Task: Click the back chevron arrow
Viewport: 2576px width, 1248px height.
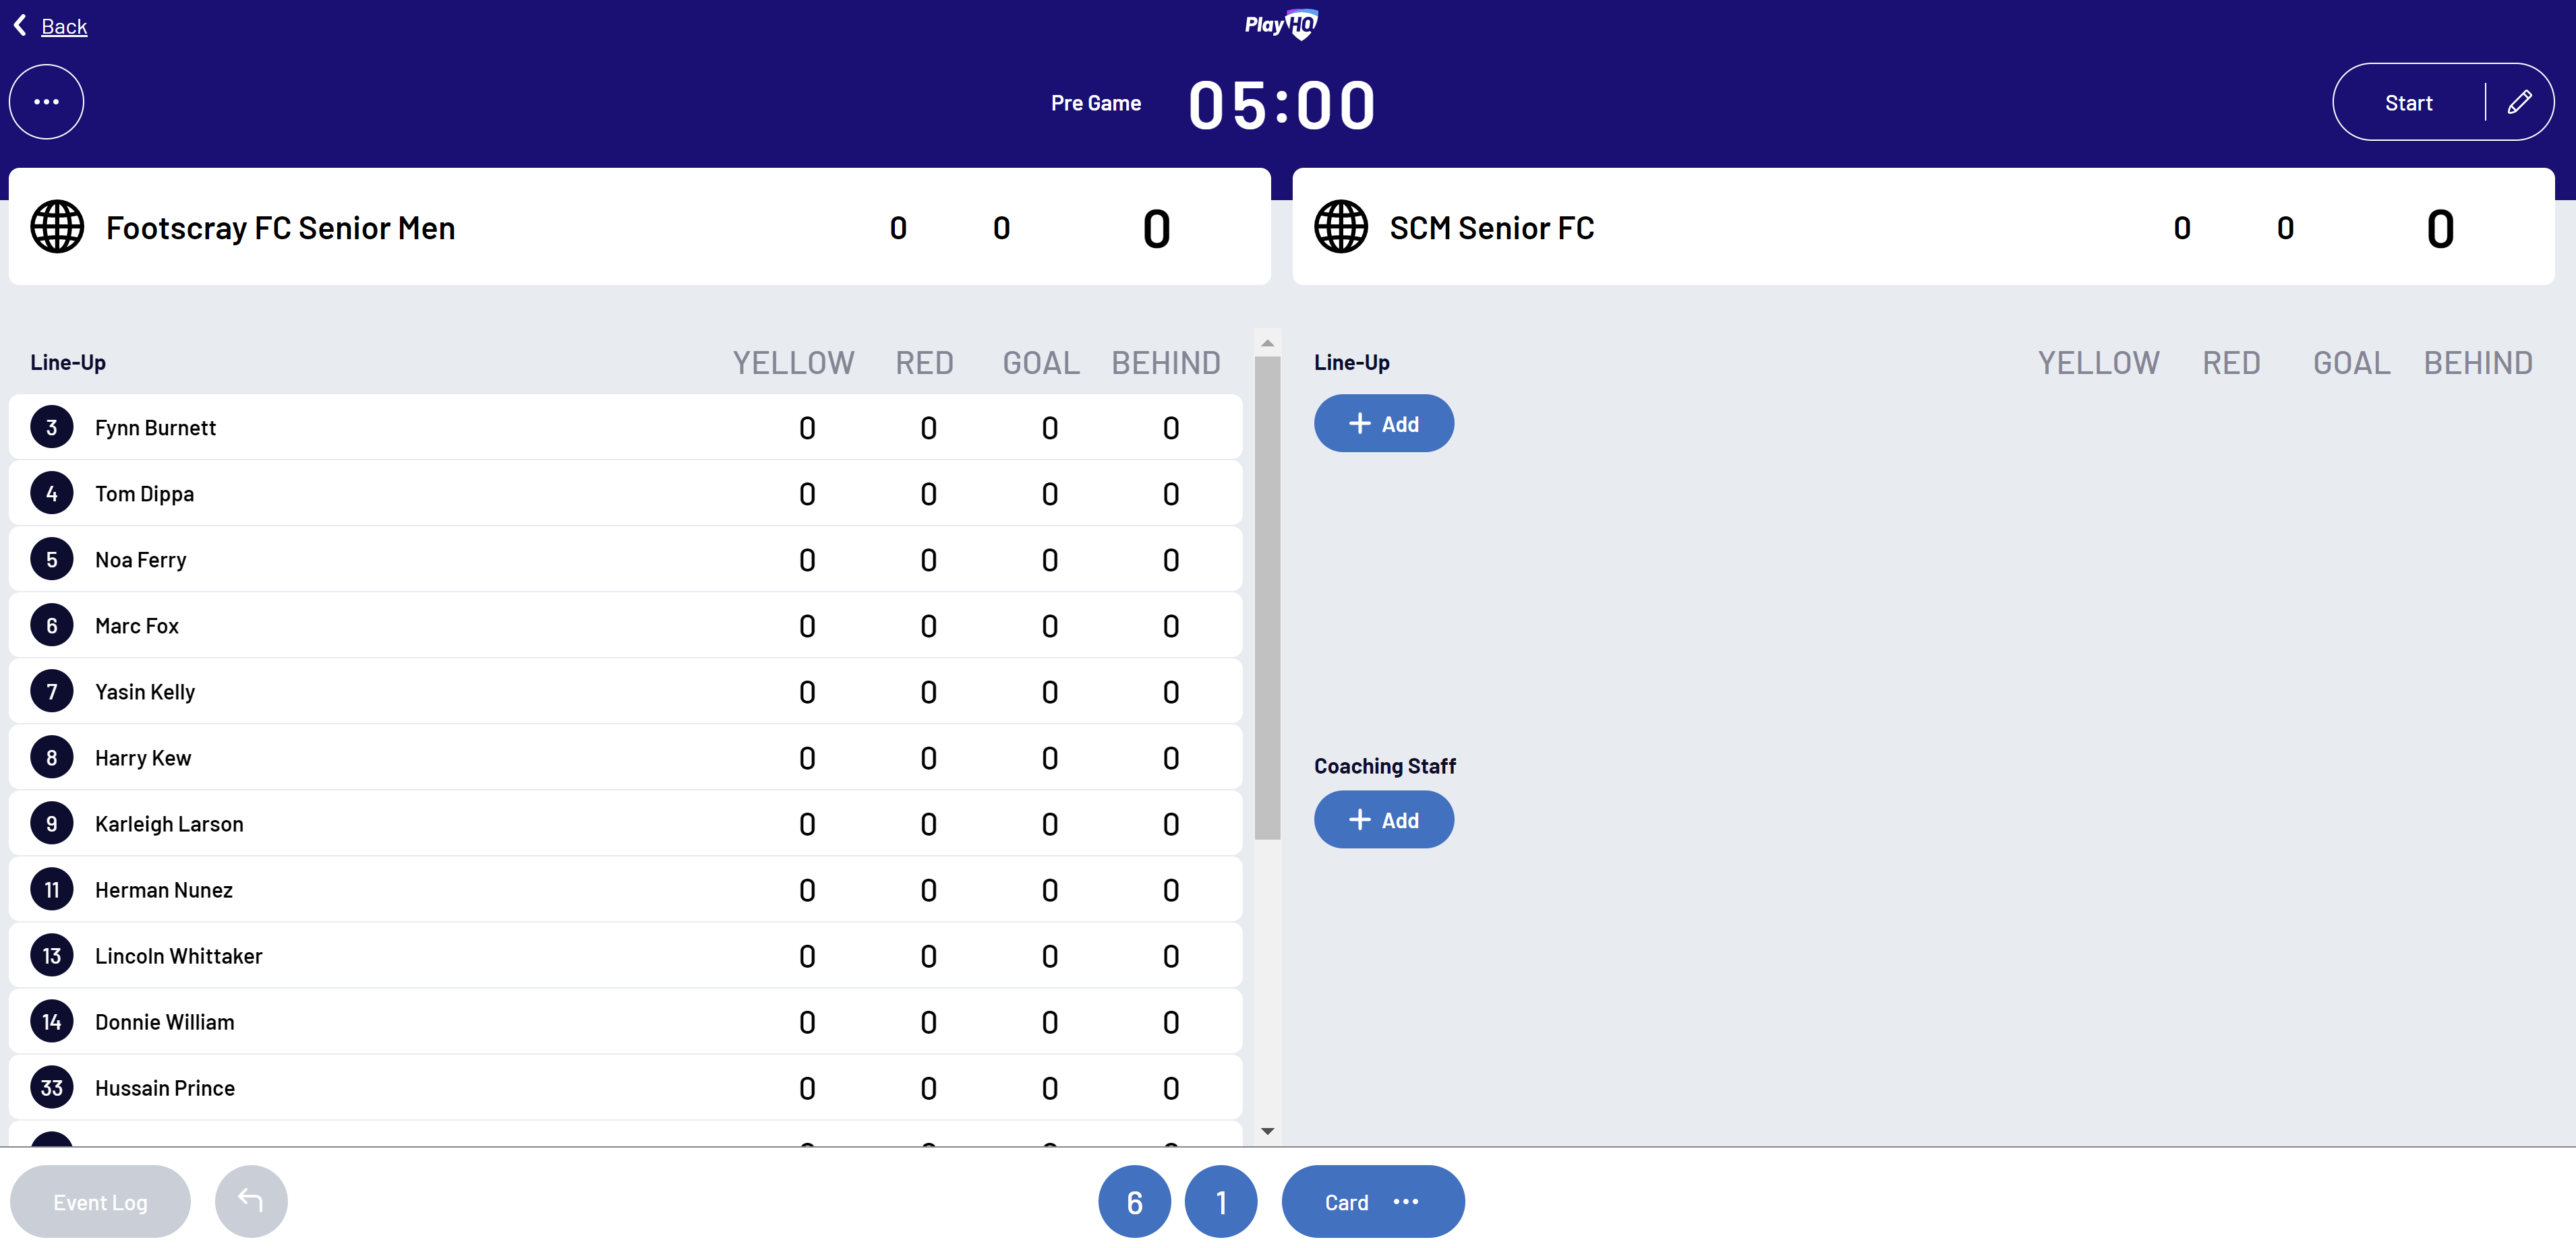Action: pyautogui.click(x=20, y=25)
